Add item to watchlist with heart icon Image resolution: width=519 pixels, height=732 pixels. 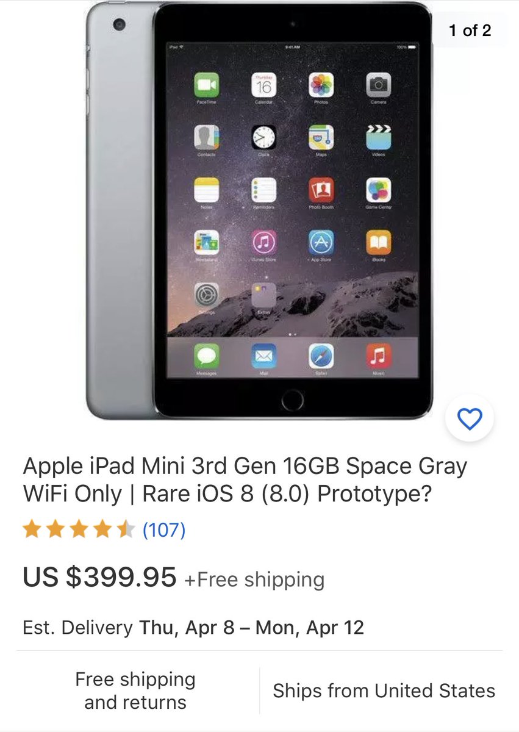click(470, 419)
